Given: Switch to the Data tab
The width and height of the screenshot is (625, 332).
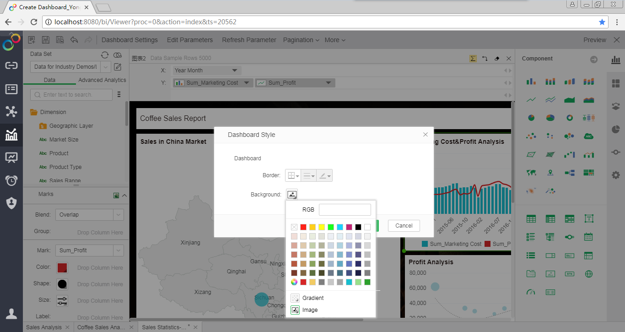Looking at the screenshot, I should [x=49, y=80].
